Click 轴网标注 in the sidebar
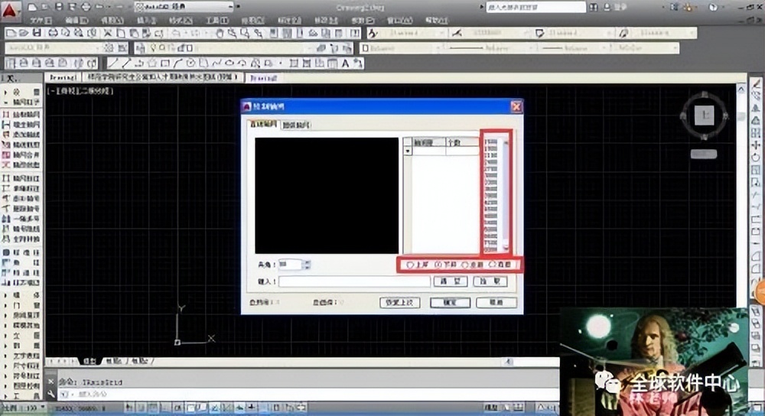Image resolution: width=765 pixels, height=416 pixels. pos(21,178)
